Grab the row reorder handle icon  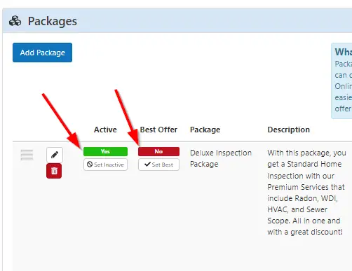point(27,155)
